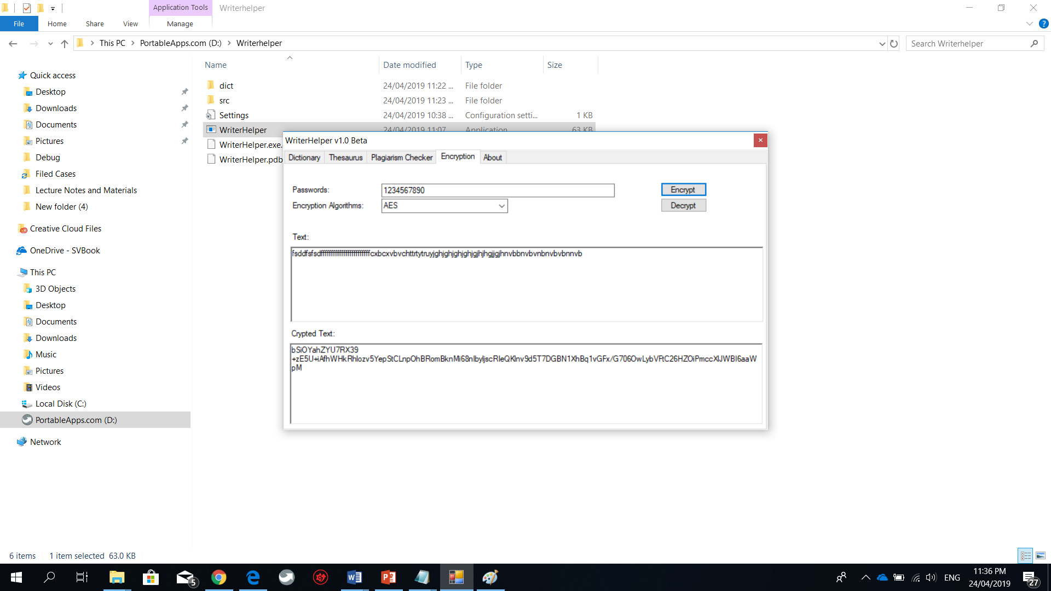This screenshot has height=591, width=1051.
Task: Refresh the Explorer address bar
Action: coord(894,43)
